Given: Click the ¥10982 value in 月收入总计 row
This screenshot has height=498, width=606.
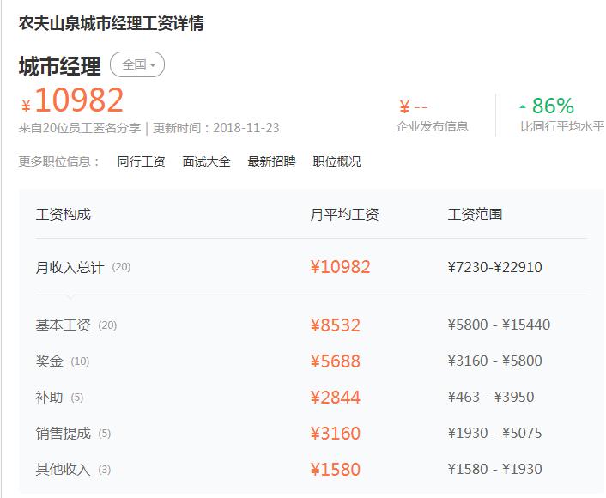Looking at the screenshot, I should (x=340, y=267).
